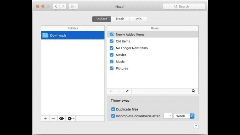The image size is (240, 135).
Task: Disable the Pictures rule checkbox
Action: coord(111,68)
